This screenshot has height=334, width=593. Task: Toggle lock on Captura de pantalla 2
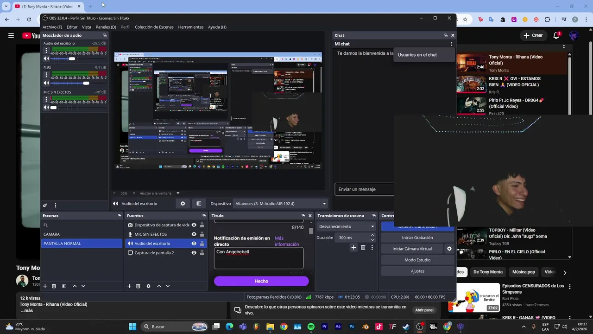pyautogui.click(x=202, y=253)
